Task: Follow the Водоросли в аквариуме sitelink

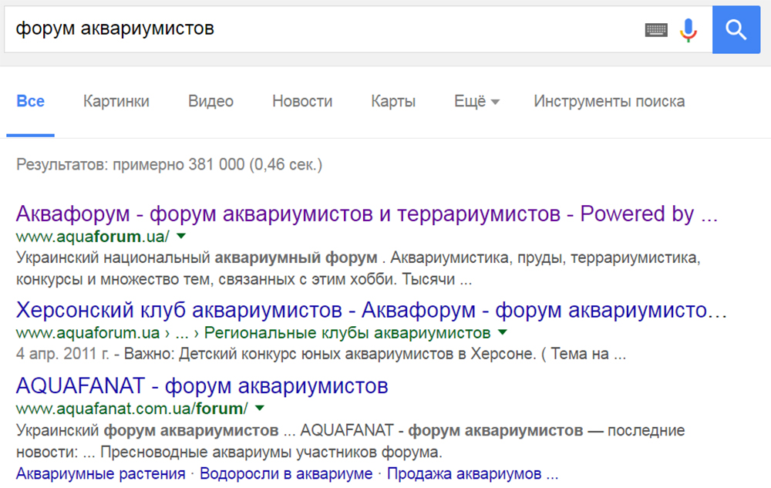Action: [x=286, y=473]
